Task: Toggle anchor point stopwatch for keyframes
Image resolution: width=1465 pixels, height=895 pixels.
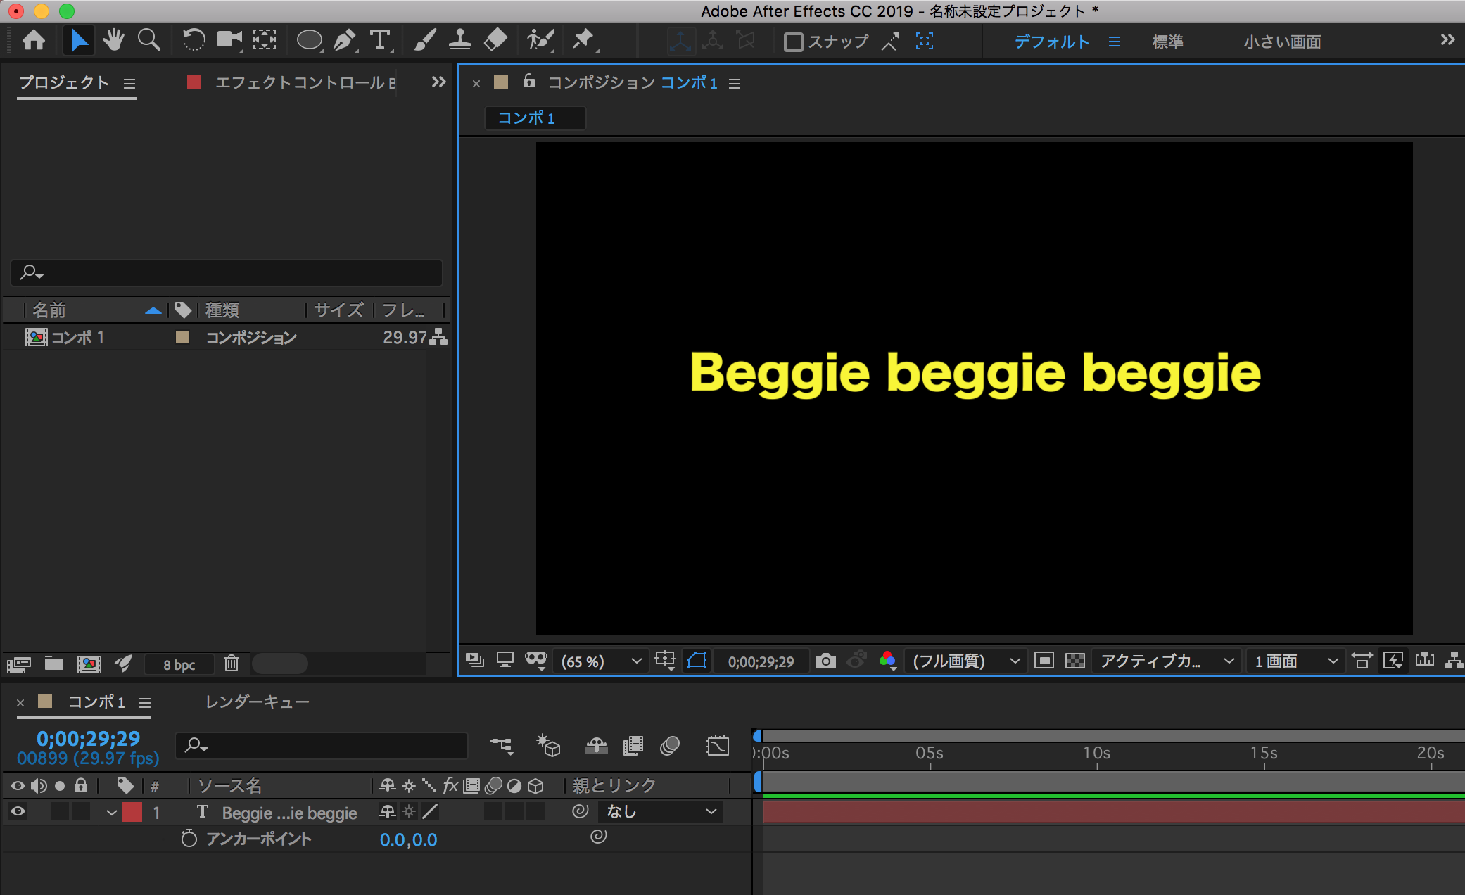Action: click(189, 838)
